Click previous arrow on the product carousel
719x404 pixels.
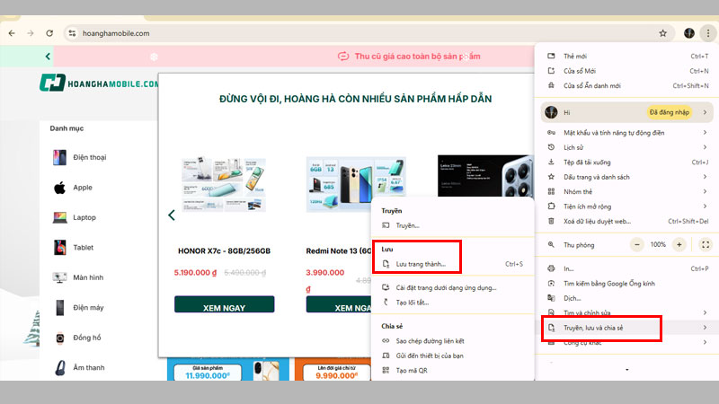coord(172,215)
